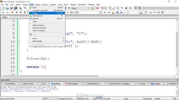Click the previous occurrence left arrow icon

point(105,12)
